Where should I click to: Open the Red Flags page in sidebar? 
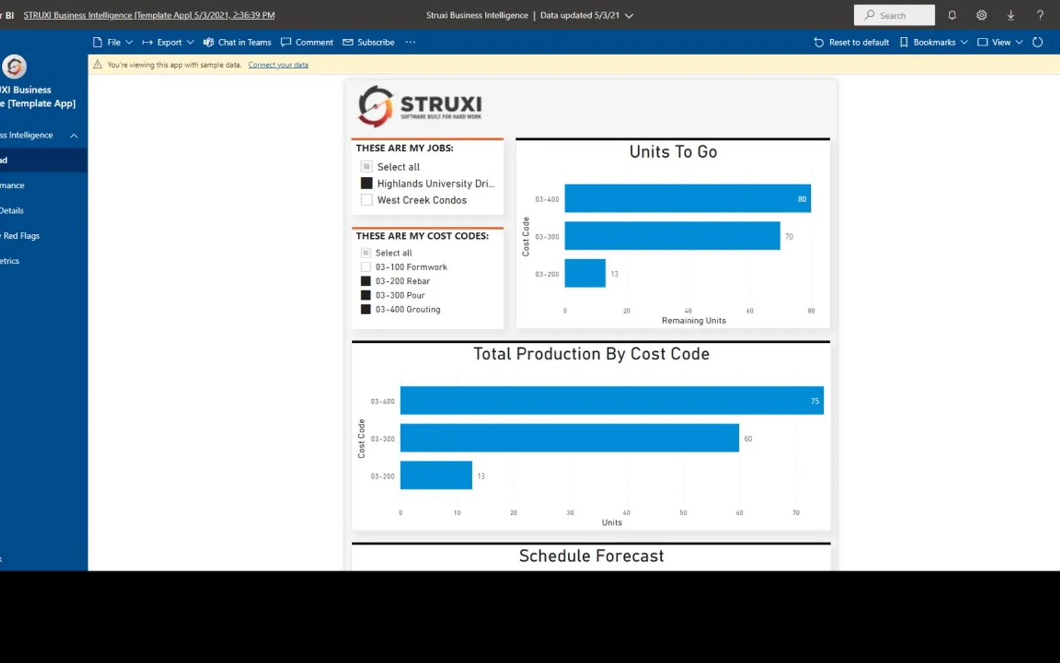21,235
